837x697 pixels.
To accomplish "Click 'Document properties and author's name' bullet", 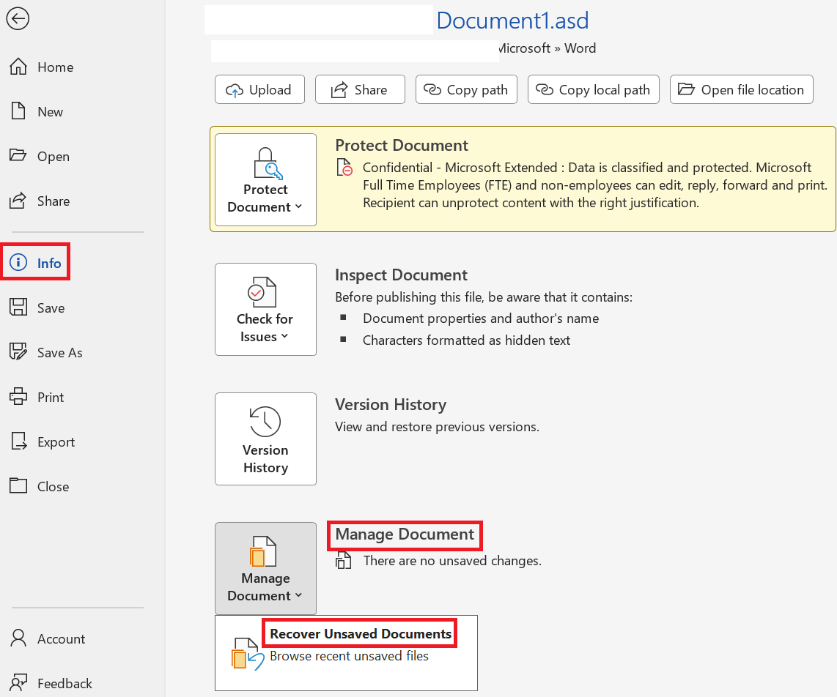I will tap(481, 318).
